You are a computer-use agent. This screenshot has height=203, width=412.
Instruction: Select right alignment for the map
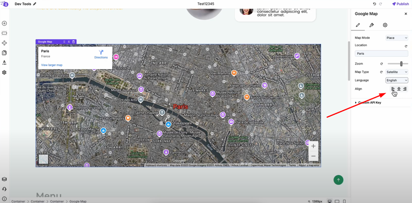pyautogui.click(x=405, y=89)
